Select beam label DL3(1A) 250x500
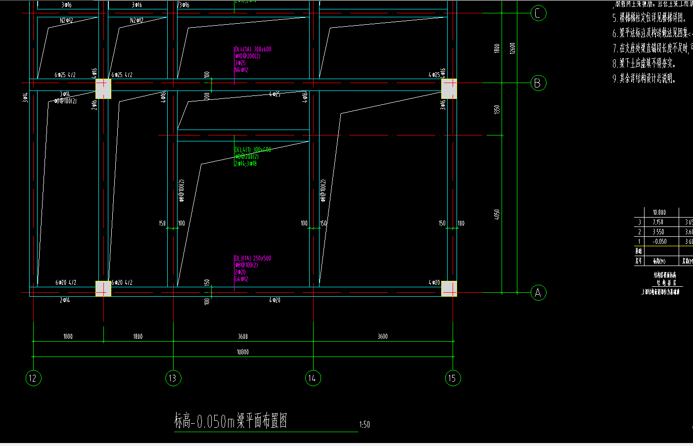Image resolution: width=693 pixels, height=446 pixels. (253, 259)
